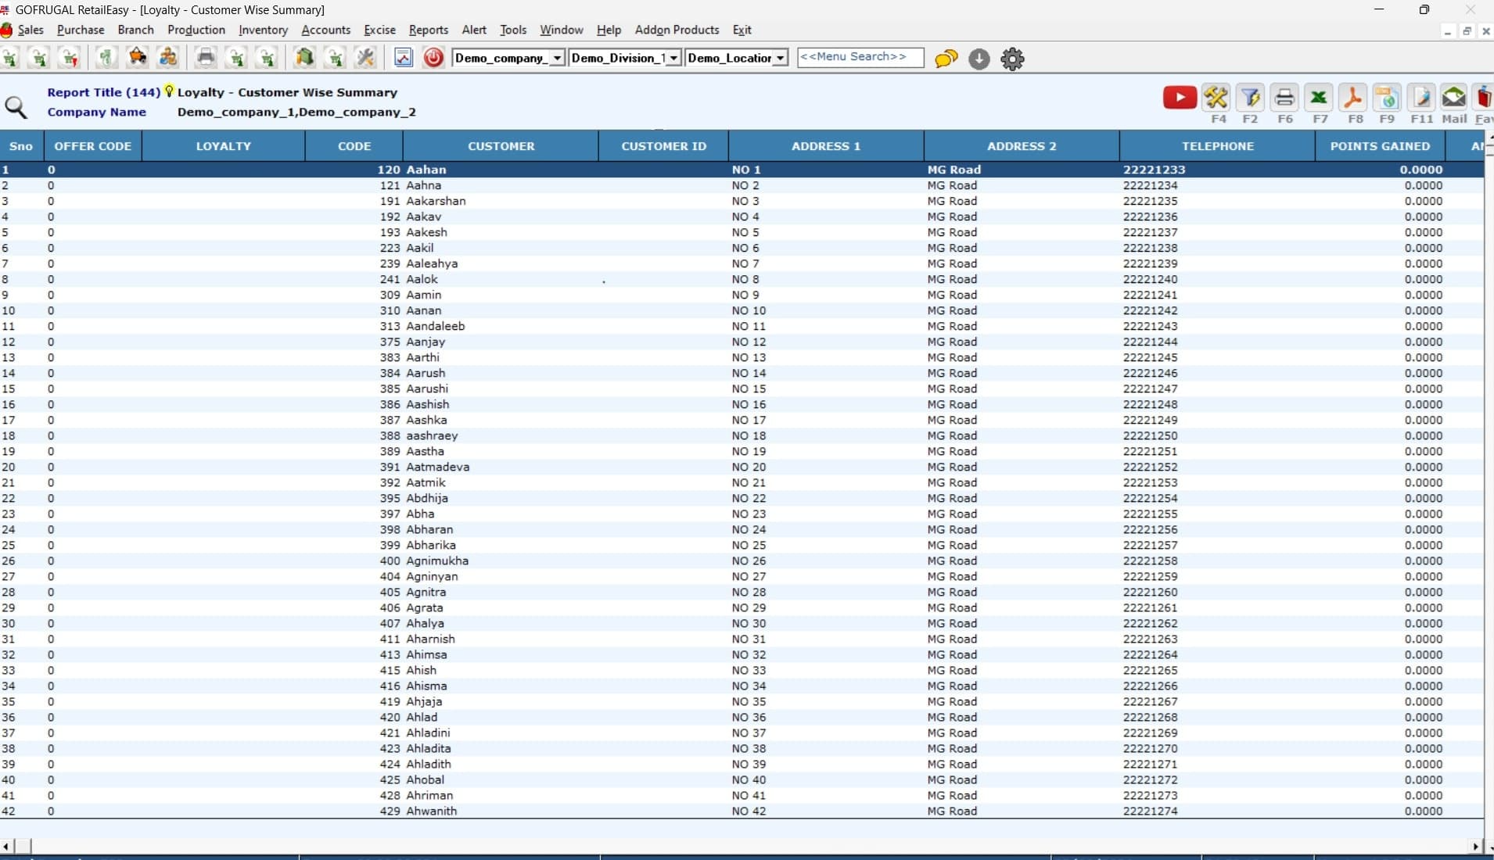Click the CUSTOMER ID column header

coord(663,146)
